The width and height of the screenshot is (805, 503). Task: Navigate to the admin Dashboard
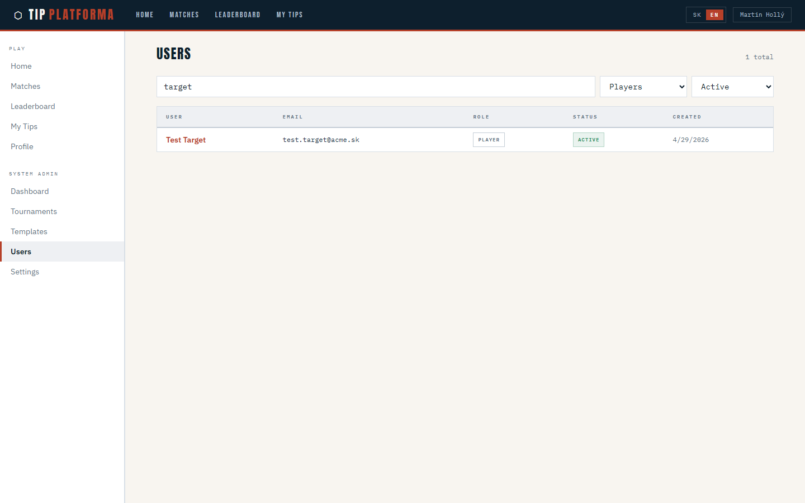click(30, 191)
